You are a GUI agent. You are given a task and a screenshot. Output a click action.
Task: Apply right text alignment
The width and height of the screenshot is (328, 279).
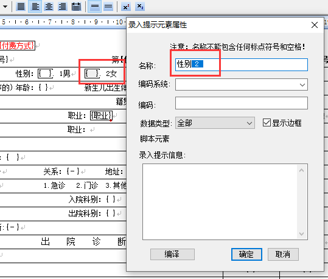pos(62,7)
